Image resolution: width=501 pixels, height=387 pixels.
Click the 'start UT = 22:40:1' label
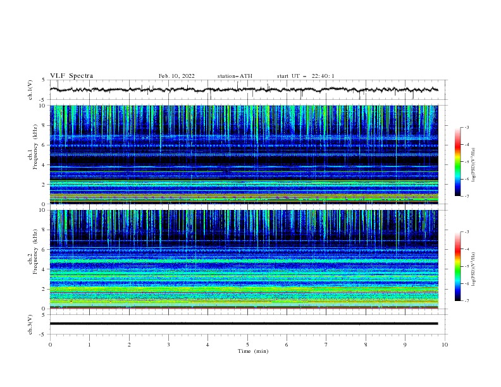pos(306,76)
